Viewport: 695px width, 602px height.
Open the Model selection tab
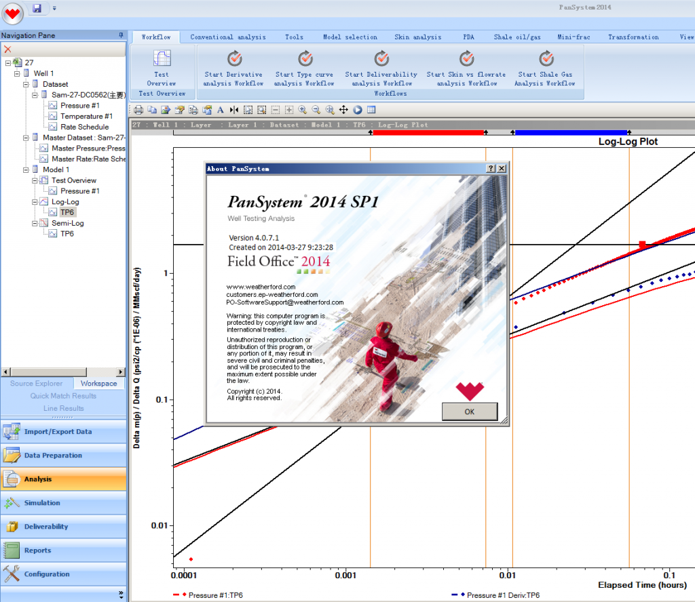(350, 37)
